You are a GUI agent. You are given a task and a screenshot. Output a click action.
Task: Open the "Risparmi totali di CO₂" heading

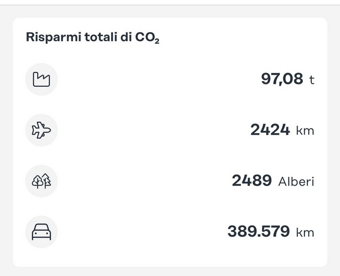click(92, 38)
